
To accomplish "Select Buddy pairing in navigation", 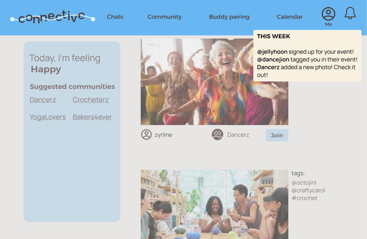I will [x=229, y=17].
